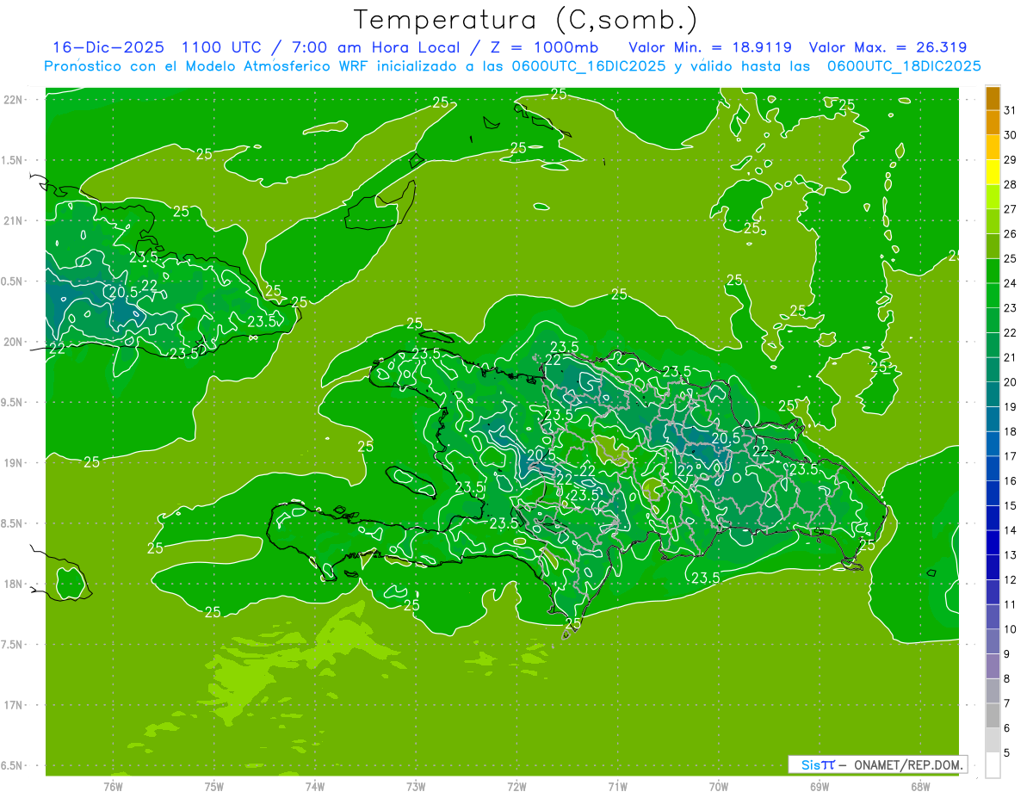Screen dimensions: 1033x798
Task: Click the '11' color scale label
Action: click(1011, 604)
